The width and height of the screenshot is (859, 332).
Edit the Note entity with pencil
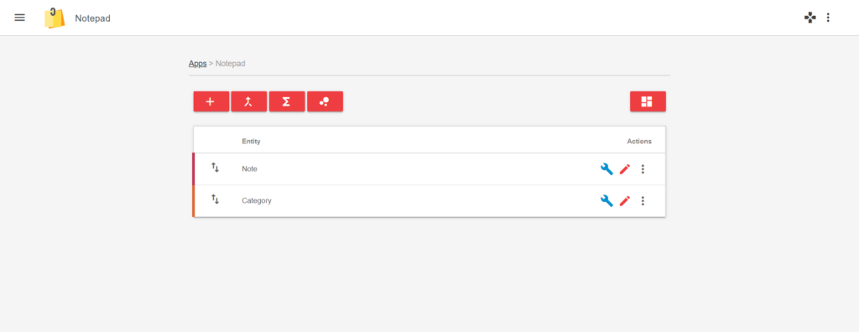point(624,169)
